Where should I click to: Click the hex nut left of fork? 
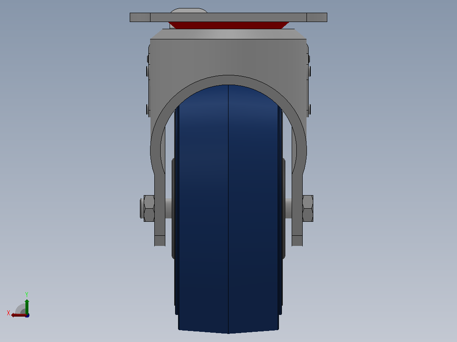149,208
